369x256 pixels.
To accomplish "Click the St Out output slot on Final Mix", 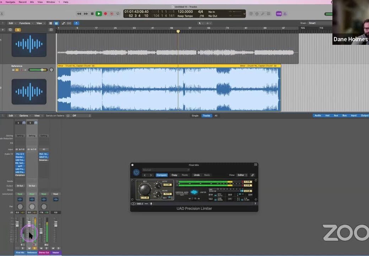I will click(20, 186).
